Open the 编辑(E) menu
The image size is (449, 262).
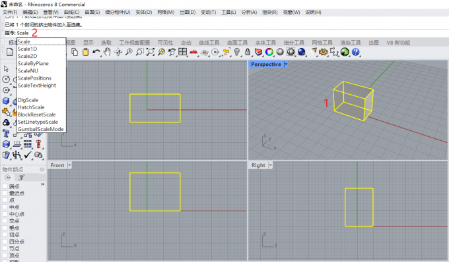(x=30, y=13)
